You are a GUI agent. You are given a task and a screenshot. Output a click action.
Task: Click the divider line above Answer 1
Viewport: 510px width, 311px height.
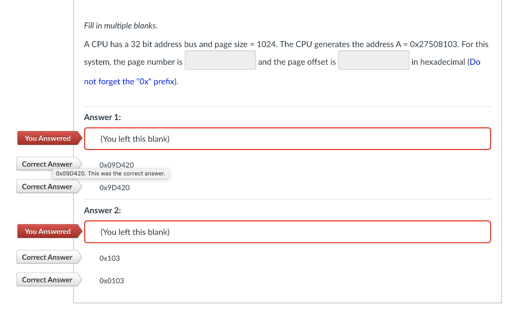287,105
